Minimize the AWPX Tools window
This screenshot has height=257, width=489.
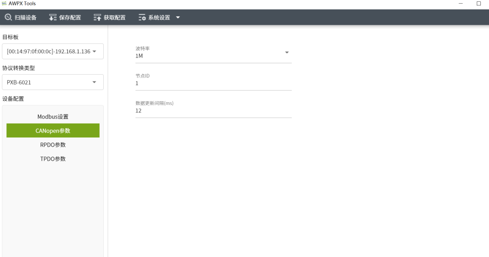(460, 4)
